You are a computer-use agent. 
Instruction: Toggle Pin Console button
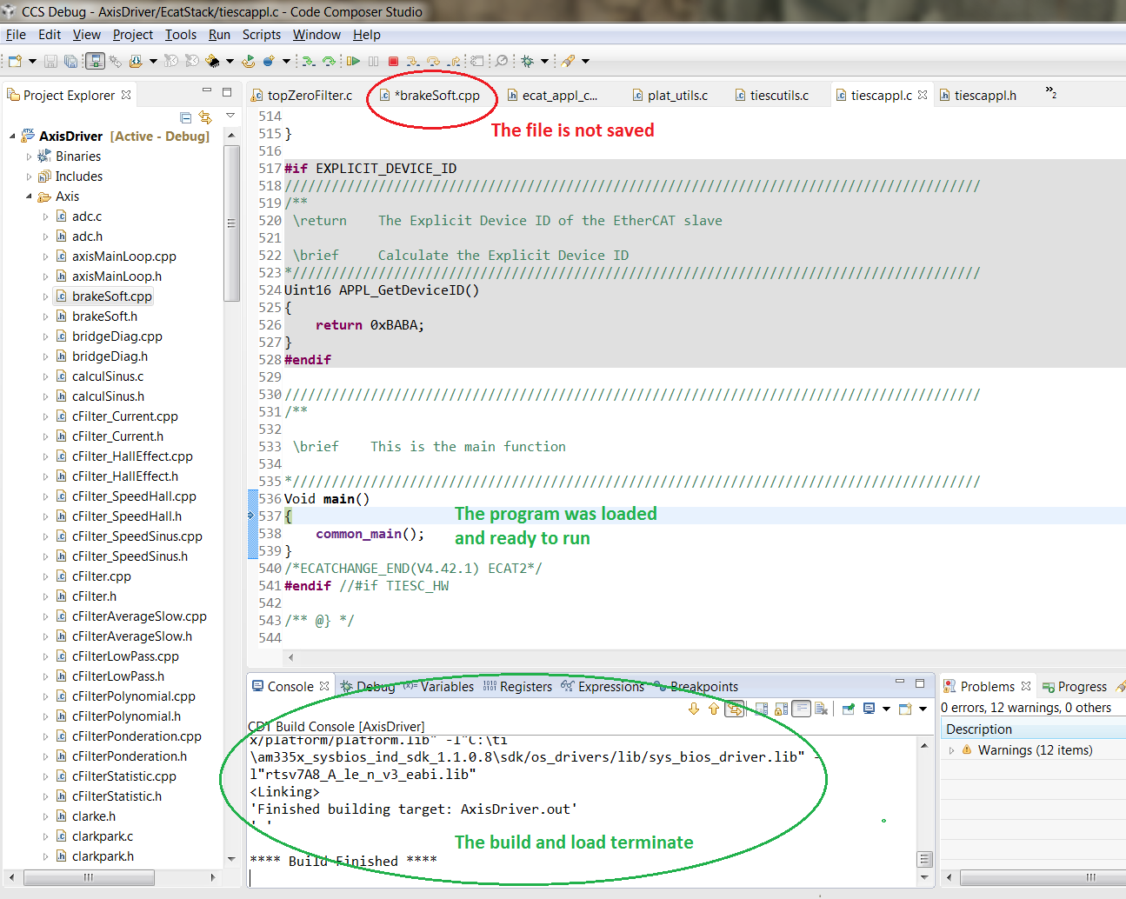[848, 709]
